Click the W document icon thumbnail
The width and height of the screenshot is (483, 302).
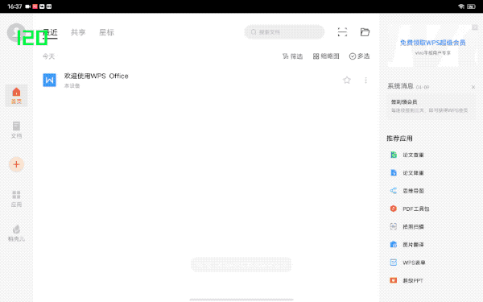coord(49,80)
